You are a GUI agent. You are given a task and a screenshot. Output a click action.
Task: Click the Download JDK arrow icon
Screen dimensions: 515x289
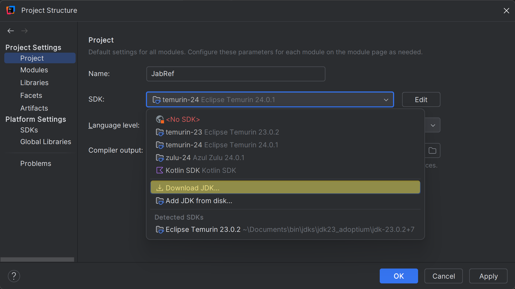[160, 188]
